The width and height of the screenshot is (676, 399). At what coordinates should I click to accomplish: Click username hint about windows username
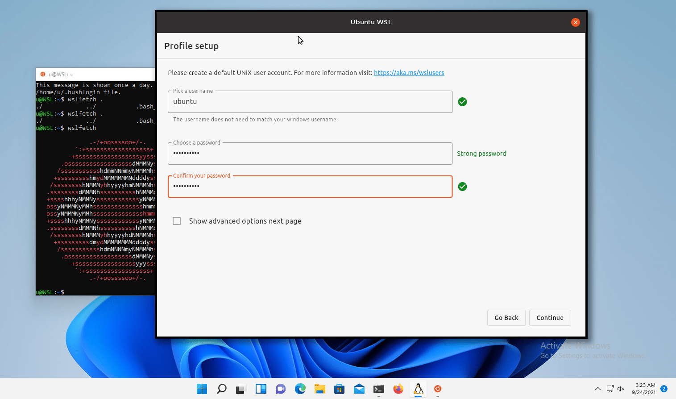click(x=255, y=120)
